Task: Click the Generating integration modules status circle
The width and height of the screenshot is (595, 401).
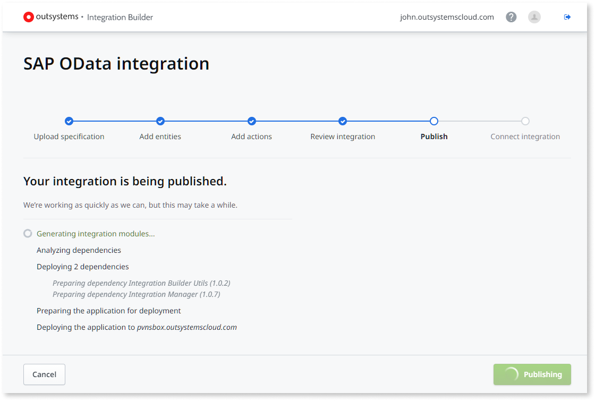Action: point(28,233)
